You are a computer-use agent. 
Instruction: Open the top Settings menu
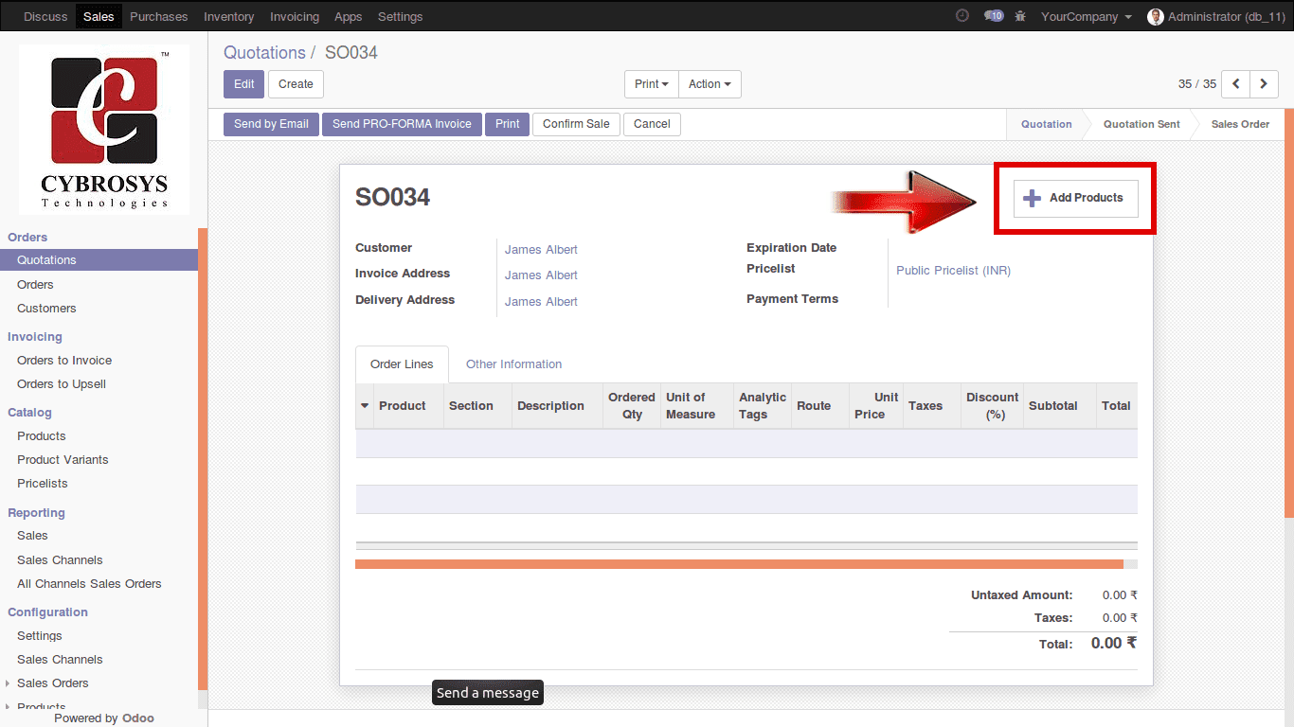tap(400, 17)
